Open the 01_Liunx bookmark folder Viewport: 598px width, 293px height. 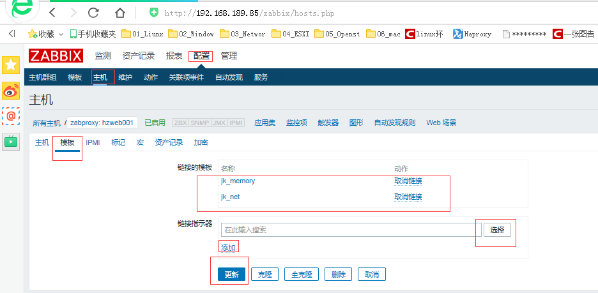(x=142, y=34)
